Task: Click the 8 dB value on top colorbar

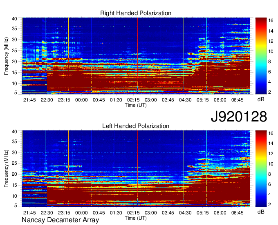Action: pos(269,62)
